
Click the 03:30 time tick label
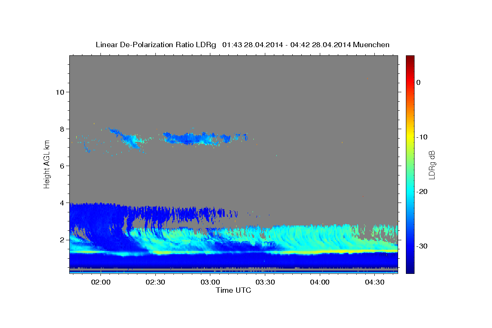[x=265, y=282]
